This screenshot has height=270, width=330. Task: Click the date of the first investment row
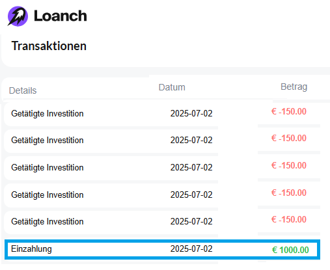(x=191, y=113)
